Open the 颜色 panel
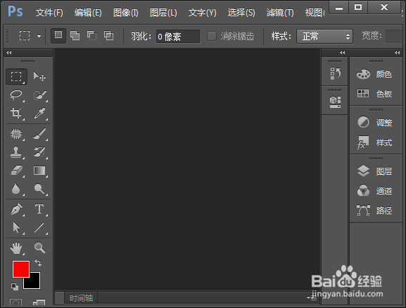 374,75
